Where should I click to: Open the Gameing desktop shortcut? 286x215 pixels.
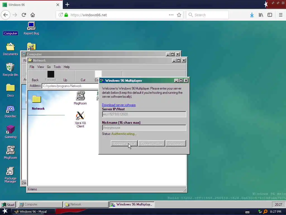[x=10, y=132]
